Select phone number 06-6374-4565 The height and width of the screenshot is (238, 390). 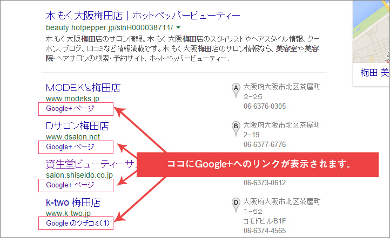coord(265,230)
